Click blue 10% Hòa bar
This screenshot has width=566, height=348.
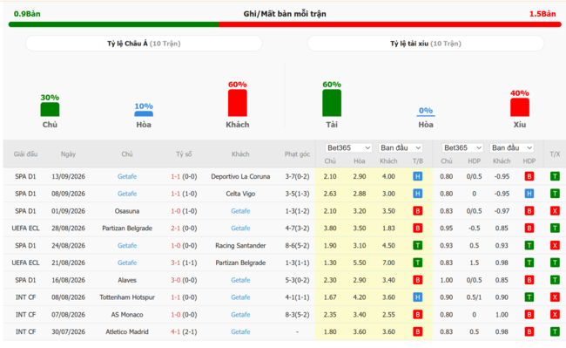(x=144, y=114)
